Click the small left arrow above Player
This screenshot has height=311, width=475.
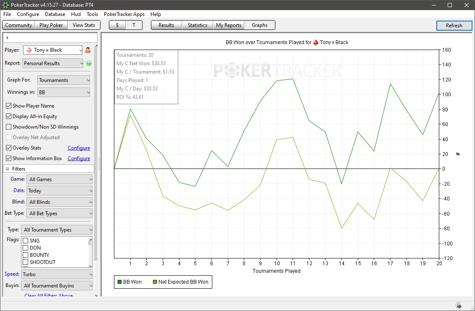(x=7, y=38)
